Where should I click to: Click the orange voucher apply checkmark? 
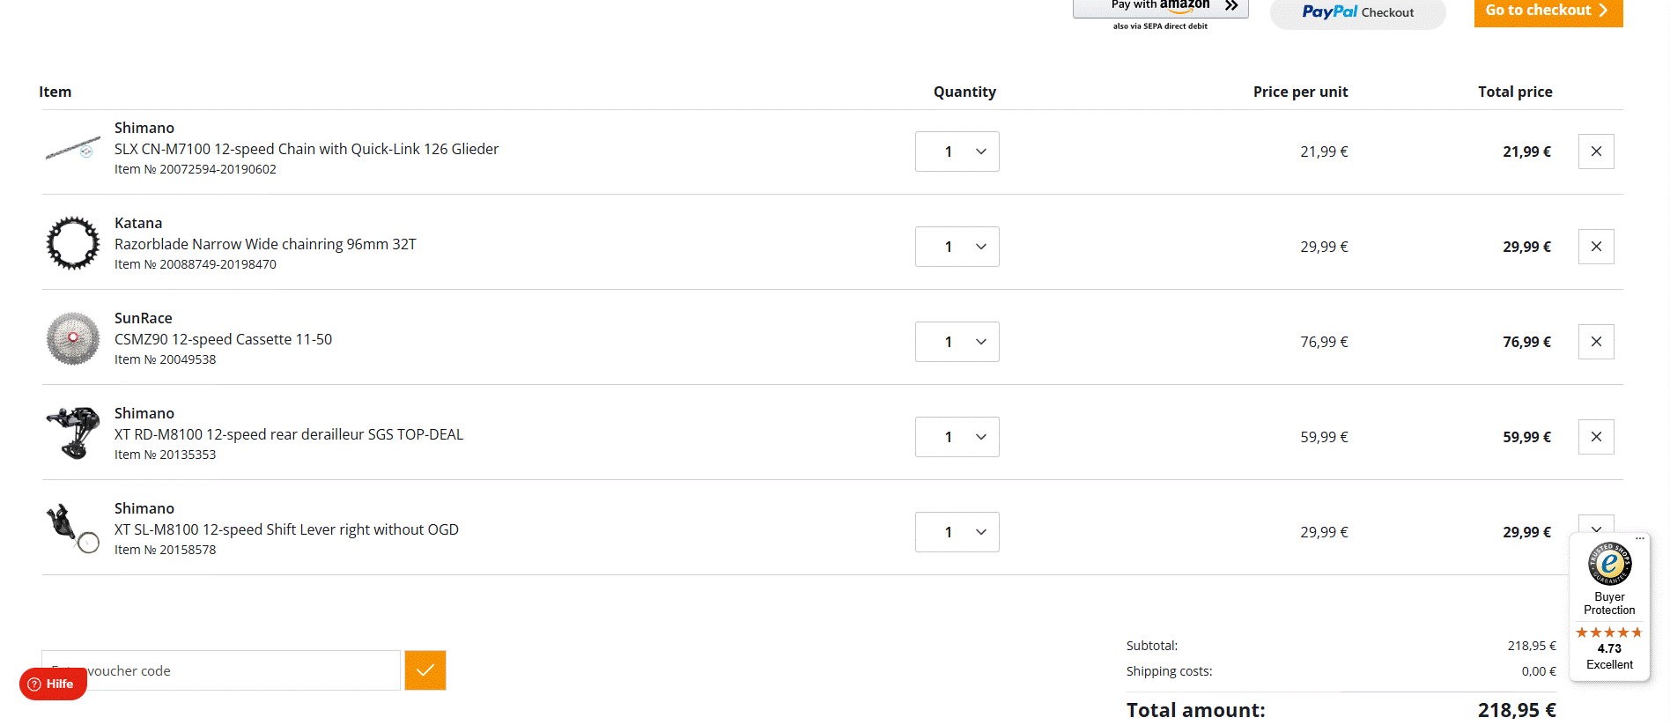point(425,670)
